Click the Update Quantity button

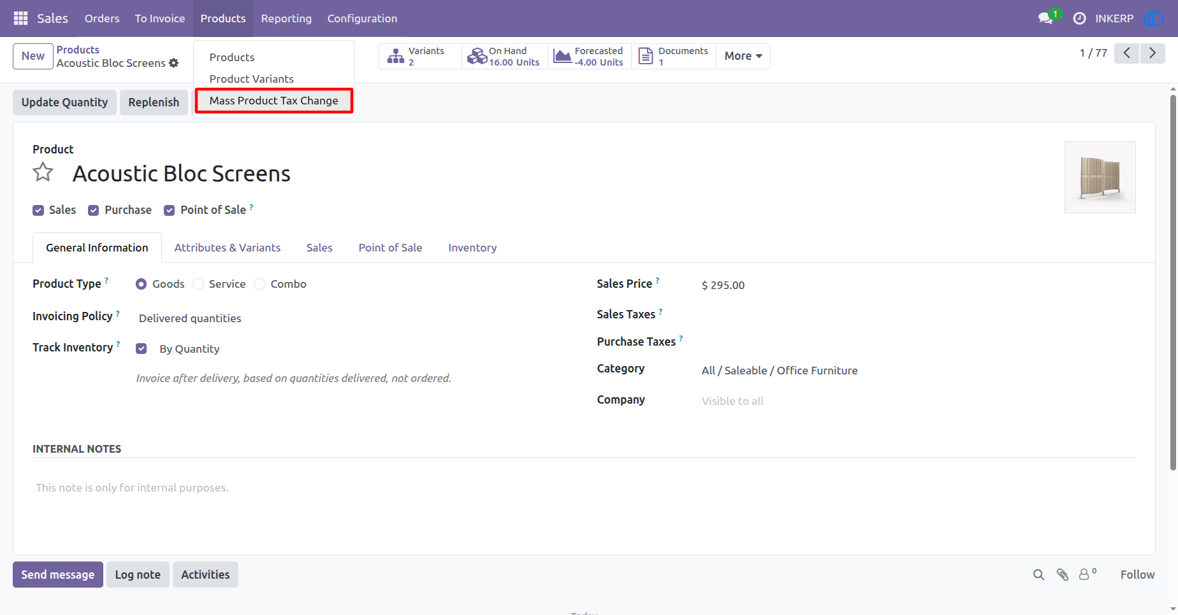[64, 102]
